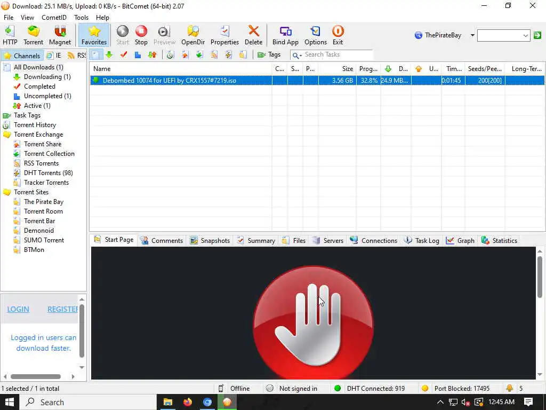Viewport: 546px width, 410px height.
Task: Open the Files tab
Action: click(x=294, y=241)
